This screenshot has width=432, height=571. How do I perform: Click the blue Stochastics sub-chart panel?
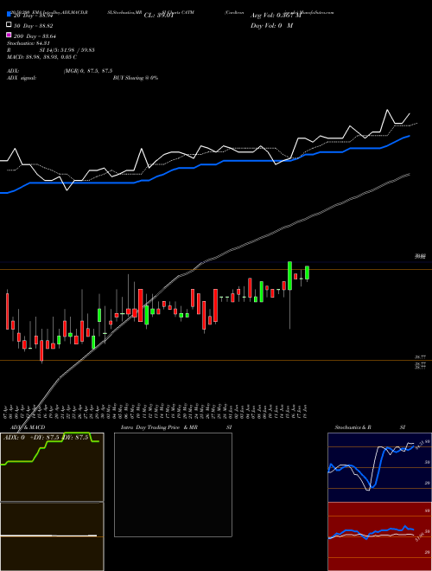click(379, 467)
